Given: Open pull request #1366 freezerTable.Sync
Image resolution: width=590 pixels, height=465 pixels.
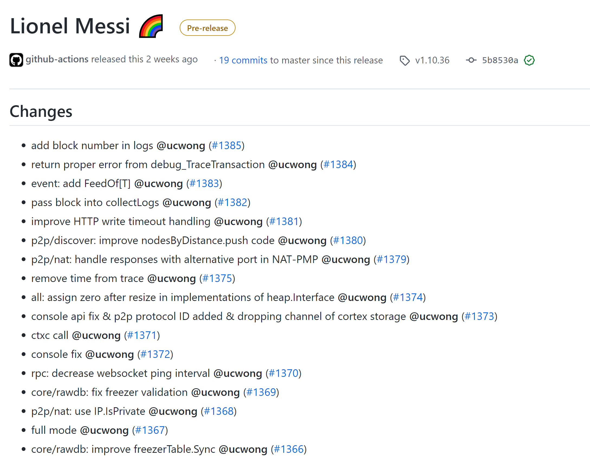Looking at the screenshot, I should click(x=288, y=449).
